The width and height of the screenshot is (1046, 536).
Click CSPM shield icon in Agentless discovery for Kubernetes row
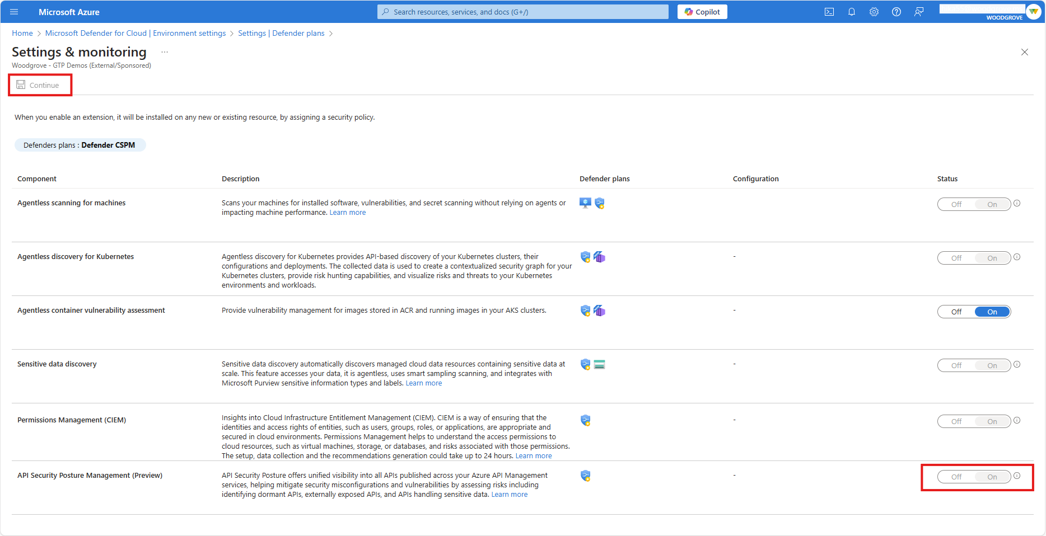click(585, 257)
